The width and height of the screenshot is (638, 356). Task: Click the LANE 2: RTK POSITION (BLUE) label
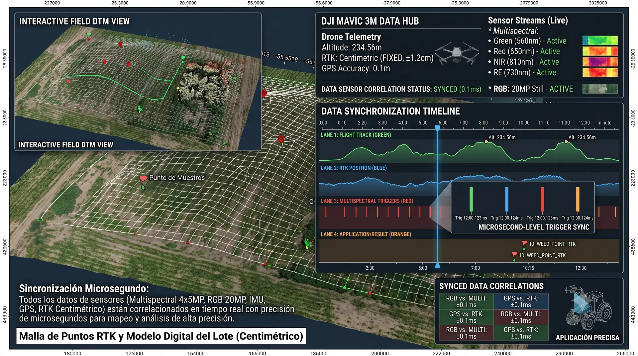pyautogui.click(x=354, y=168)
